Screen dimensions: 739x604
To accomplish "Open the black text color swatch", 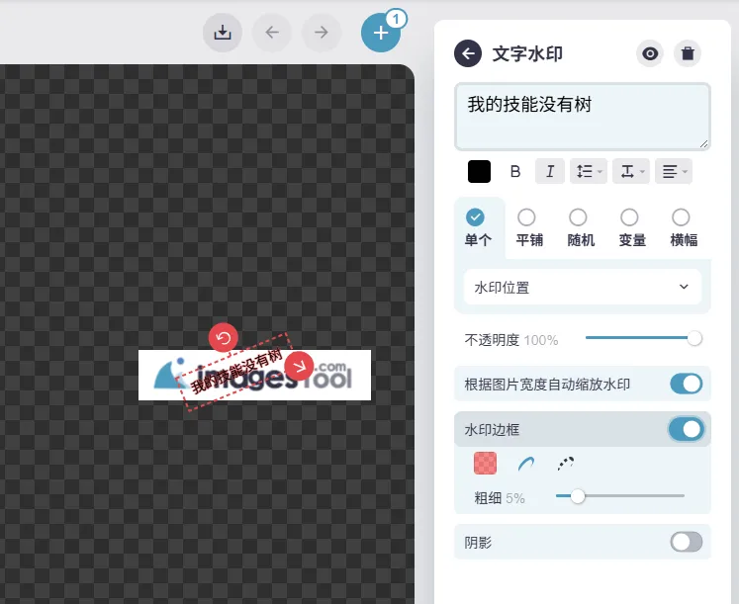I will (x=480, y=171).
